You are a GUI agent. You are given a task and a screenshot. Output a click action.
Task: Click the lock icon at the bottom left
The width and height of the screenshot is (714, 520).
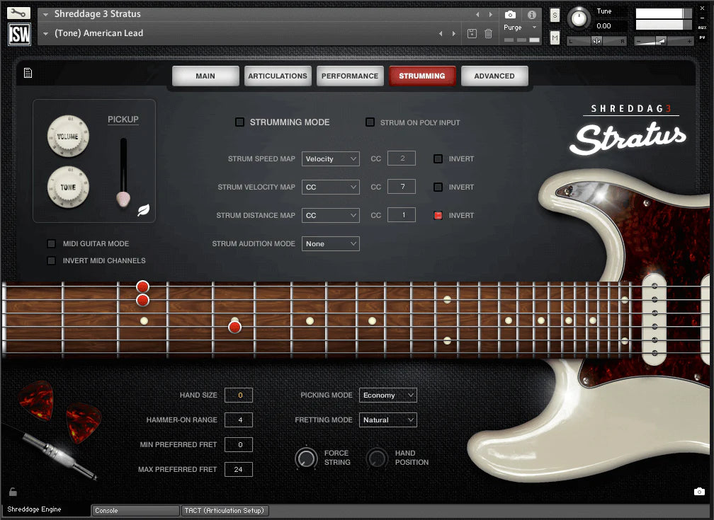point(12,491)
